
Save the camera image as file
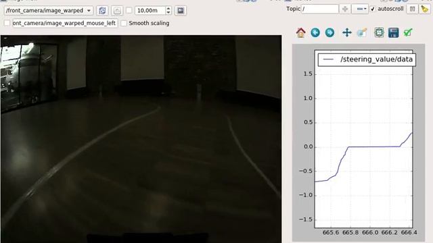point(181,11)
